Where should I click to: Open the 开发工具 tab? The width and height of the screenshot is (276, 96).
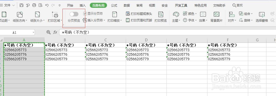click(x=181, y=6)
